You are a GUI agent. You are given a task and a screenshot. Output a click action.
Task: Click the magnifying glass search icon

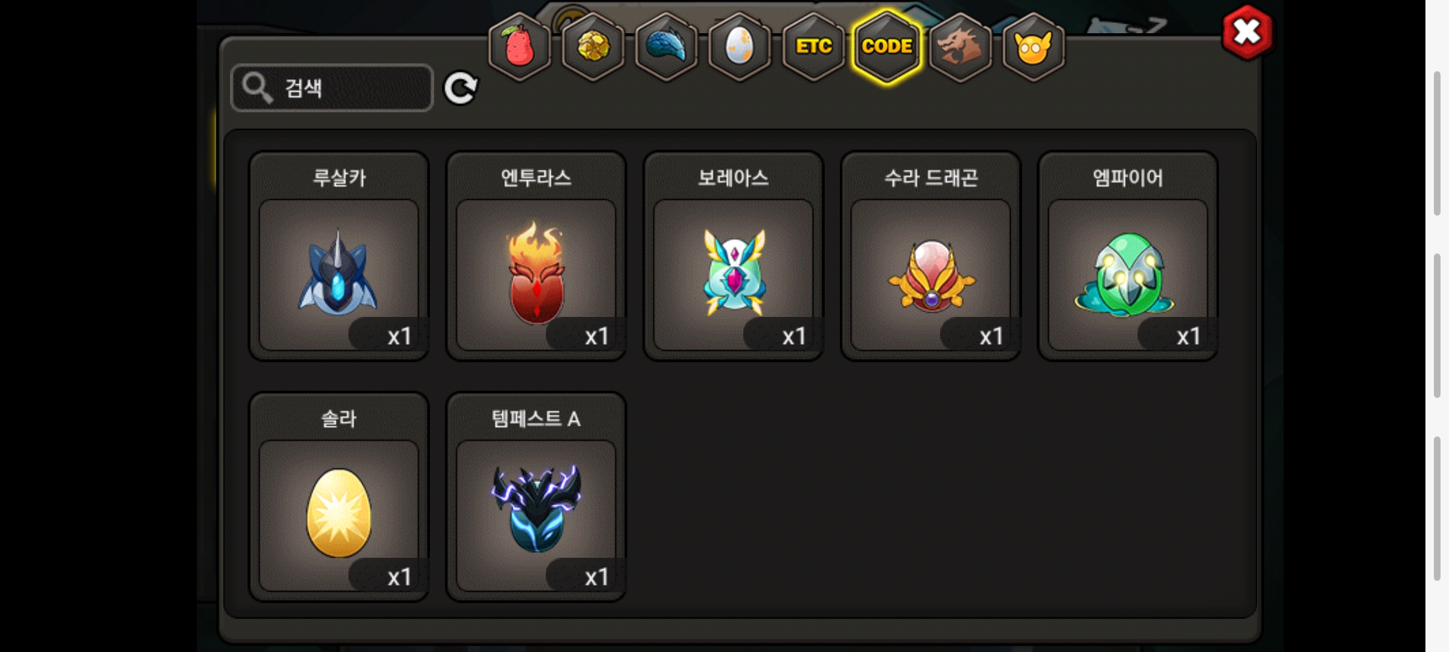tap(258, 88)
